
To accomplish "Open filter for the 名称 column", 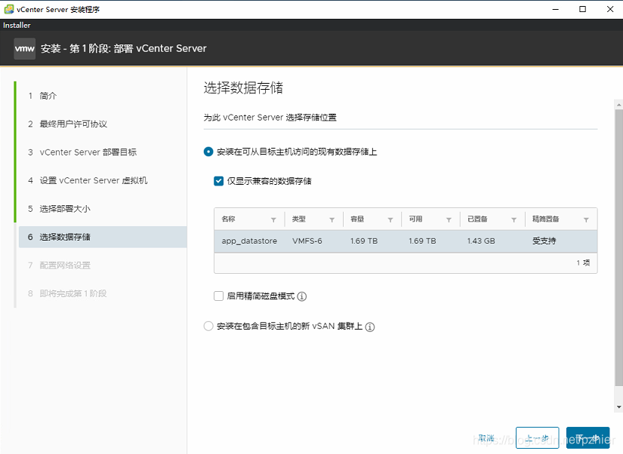I will pos(273,220).
